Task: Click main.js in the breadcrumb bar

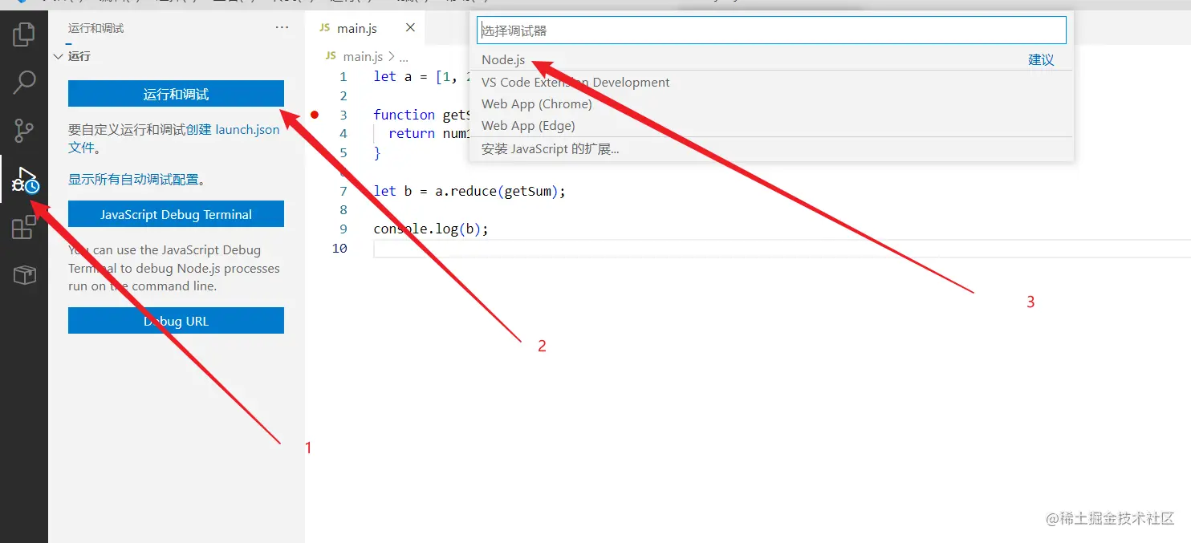Action: [363, 57]
